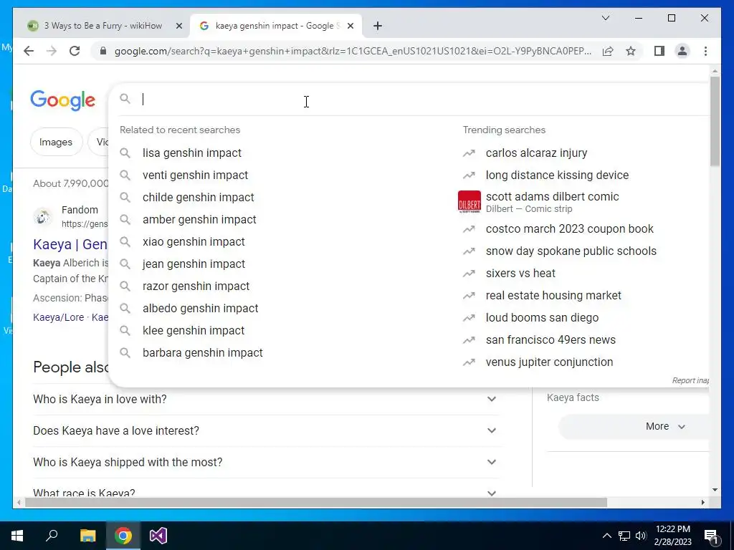Screen dimensions: 734x550
Task: Select trending san francisco 49ers news
Action: point(550,340)
